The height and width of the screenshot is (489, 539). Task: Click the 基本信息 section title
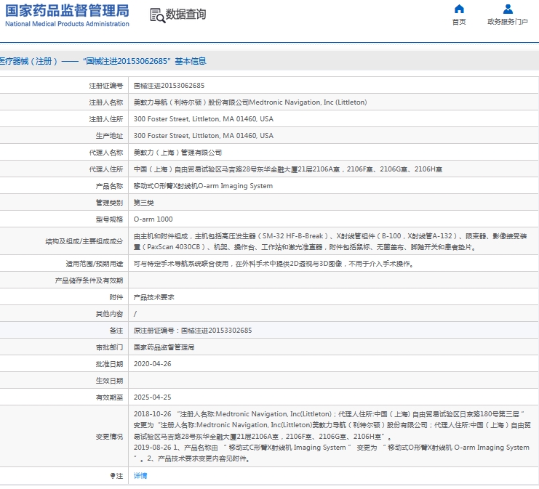click(191, 61)
